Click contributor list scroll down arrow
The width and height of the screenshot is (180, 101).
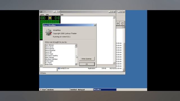pos(76,64)
